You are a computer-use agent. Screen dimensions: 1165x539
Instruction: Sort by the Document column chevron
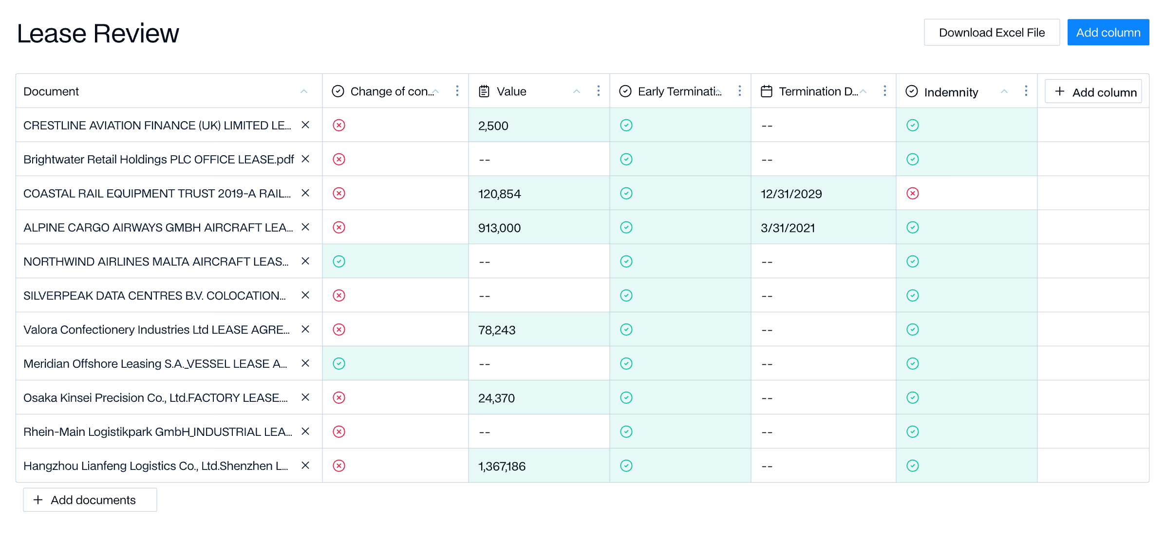(304, 91)
